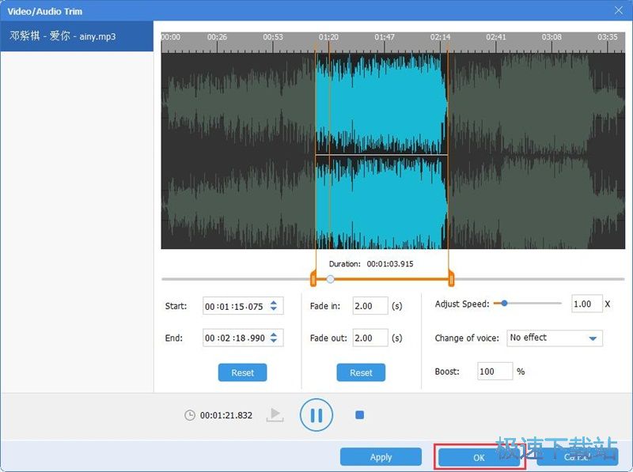Screen dimensions: 633x472
Task: Select the ainy.mp3 file in the list
Action: [x=77, y=36]
